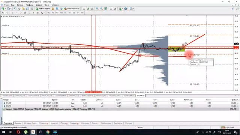Close order 491209 with its X
The width and height of the screenshot is (240, 135).
238,103
